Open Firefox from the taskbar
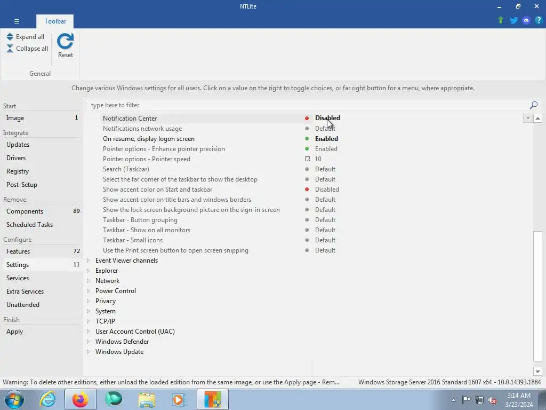 click(80, 399)
